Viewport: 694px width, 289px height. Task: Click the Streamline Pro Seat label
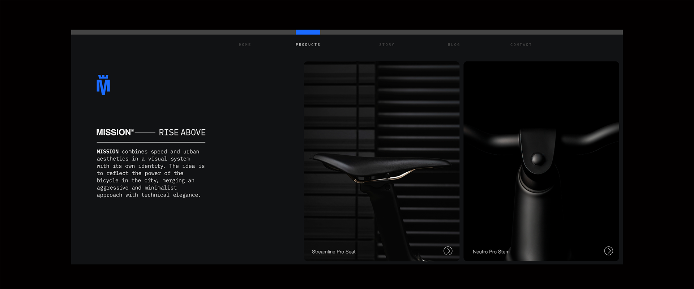click(334, 252)
